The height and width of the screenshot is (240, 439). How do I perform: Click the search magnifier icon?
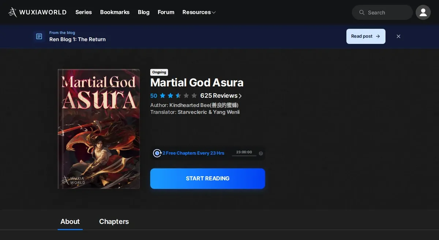(362, 12)
